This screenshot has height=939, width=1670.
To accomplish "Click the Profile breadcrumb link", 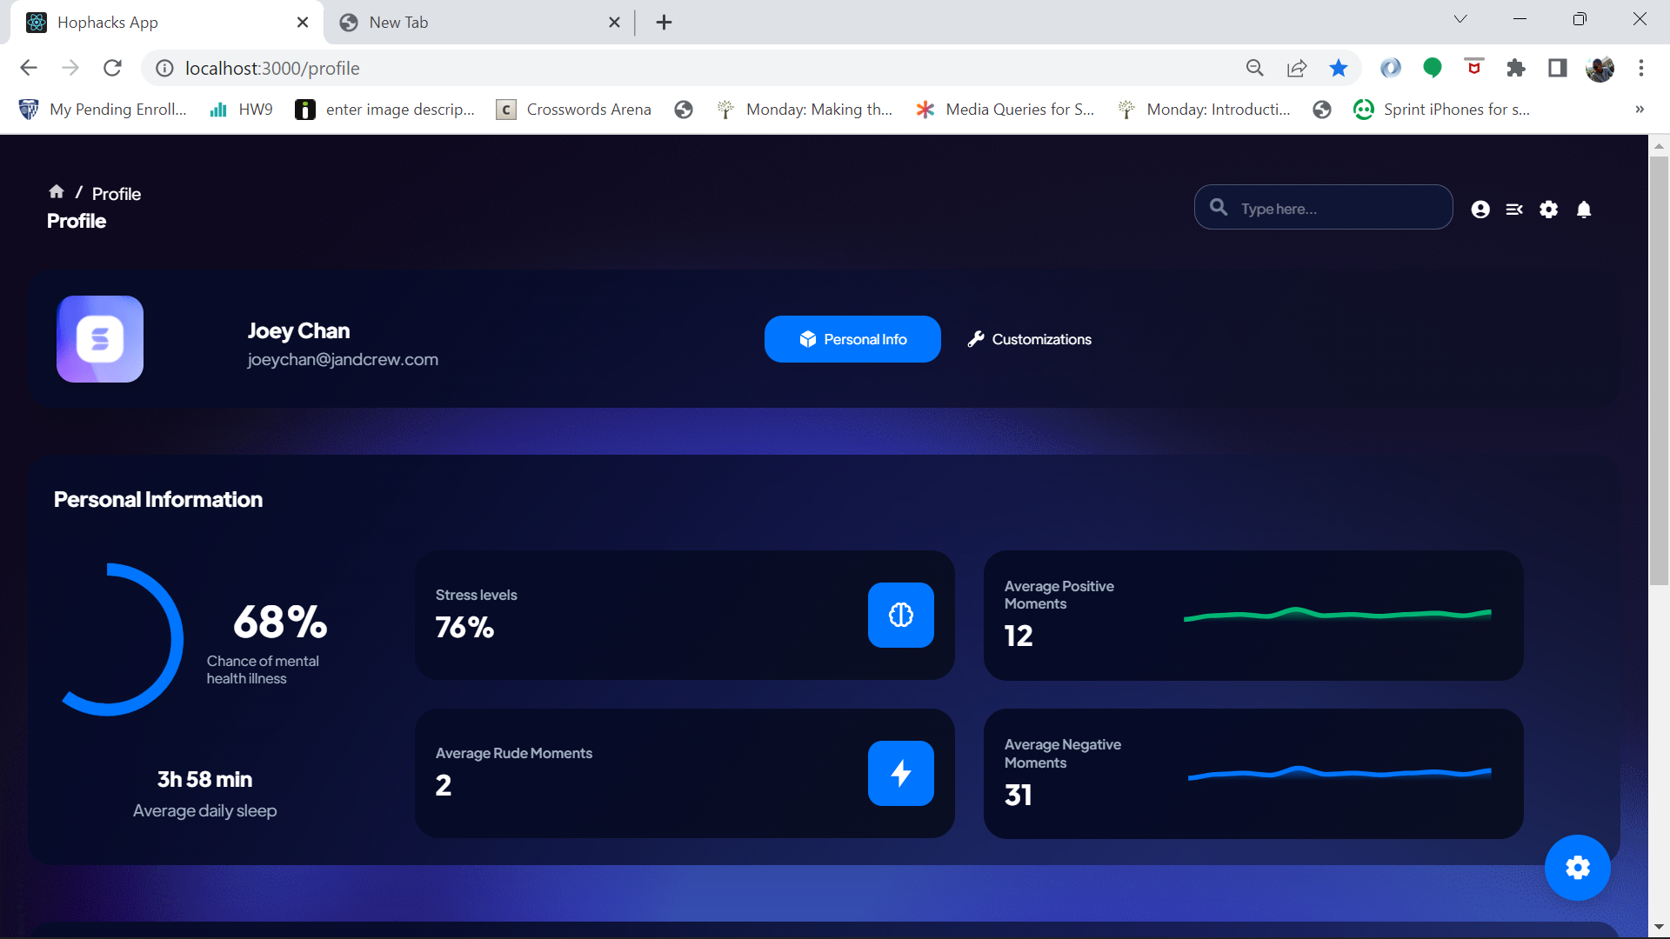I will click(x=117, y=194).
